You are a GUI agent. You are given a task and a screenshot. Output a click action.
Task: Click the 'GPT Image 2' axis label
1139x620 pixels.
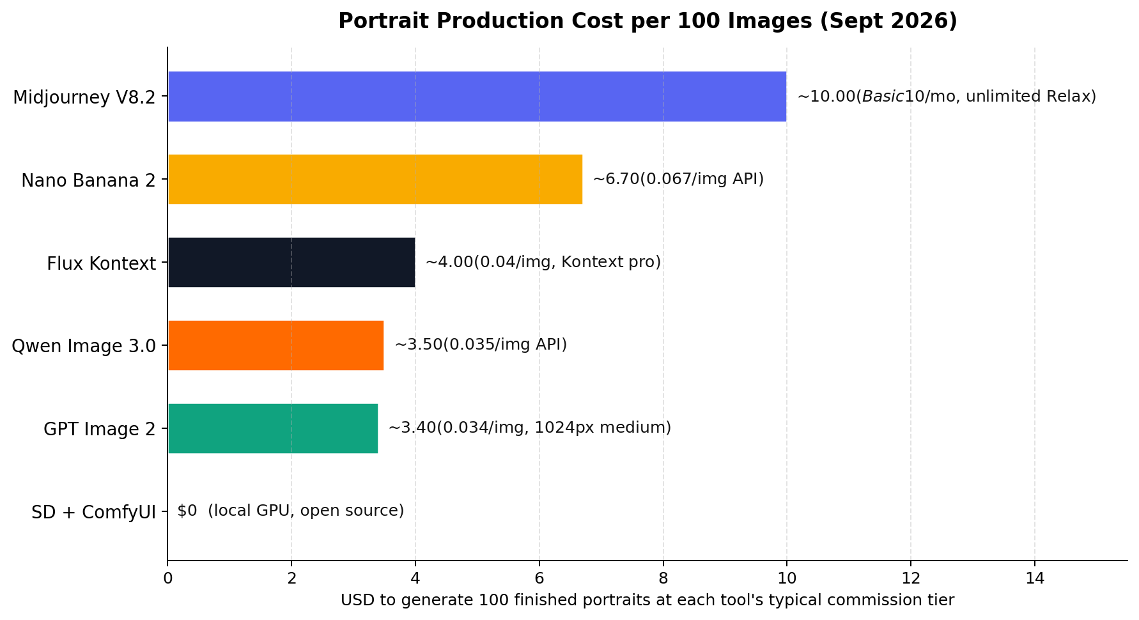click(99, 430)
